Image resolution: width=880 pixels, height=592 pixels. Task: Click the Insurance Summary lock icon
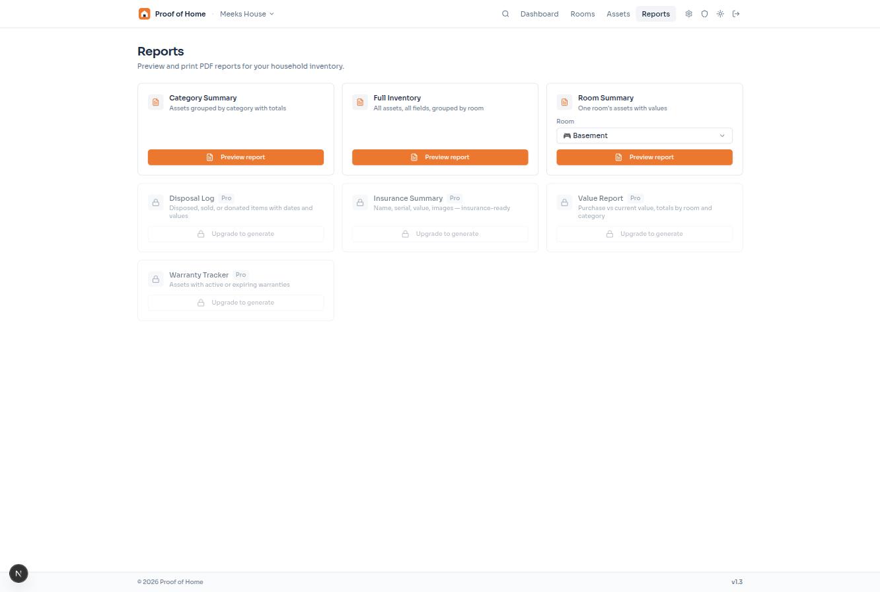360,203
